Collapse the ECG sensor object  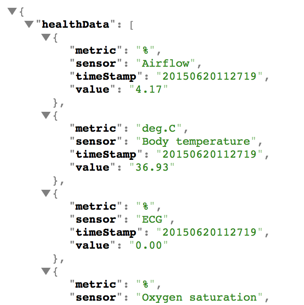point(46,193)
